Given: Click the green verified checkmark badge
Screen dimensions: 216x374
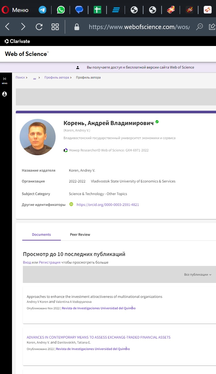Looking at the screenshot, I should pyautogui.click(x=157, y=122).
